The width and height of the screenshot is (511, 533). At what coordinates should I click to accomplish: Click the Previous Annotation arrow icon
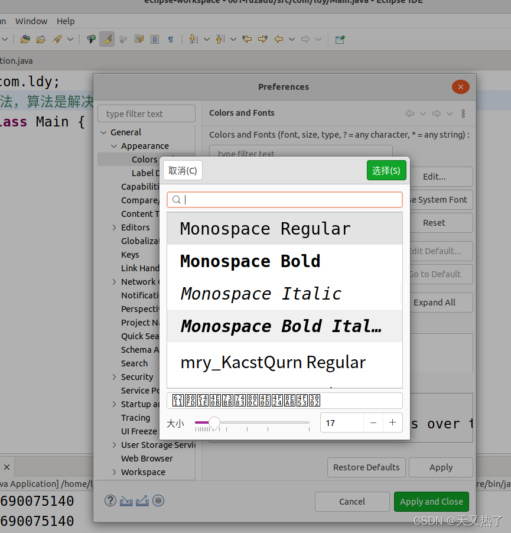click(x=220, y=39)
